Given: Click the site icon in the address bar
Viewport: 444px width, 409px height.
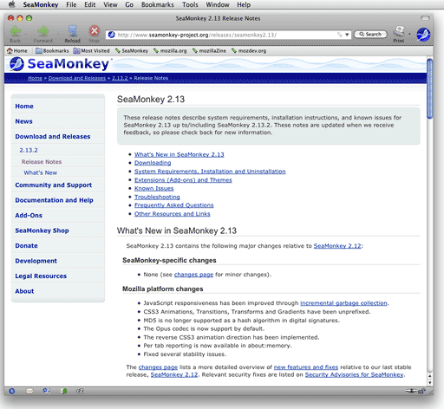Looking at the screenshot, I should pyautogui.click(x=111, y=35).
